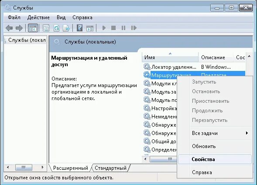
Task: Switch to the Расширенный tab
Action: pos(71,168)
